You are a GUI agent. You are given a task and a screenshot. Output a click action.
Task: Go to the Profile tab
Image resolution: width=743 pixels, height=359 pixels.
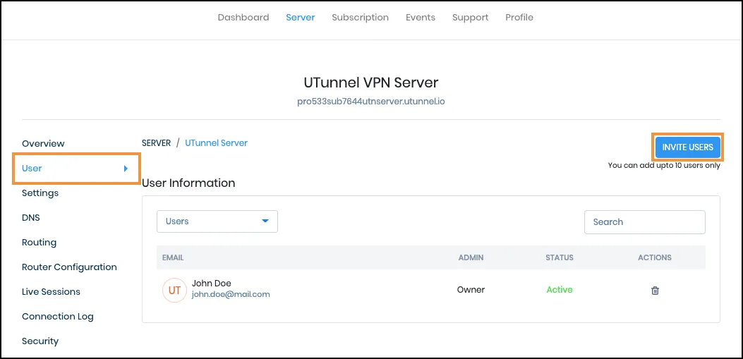(519, 18)
